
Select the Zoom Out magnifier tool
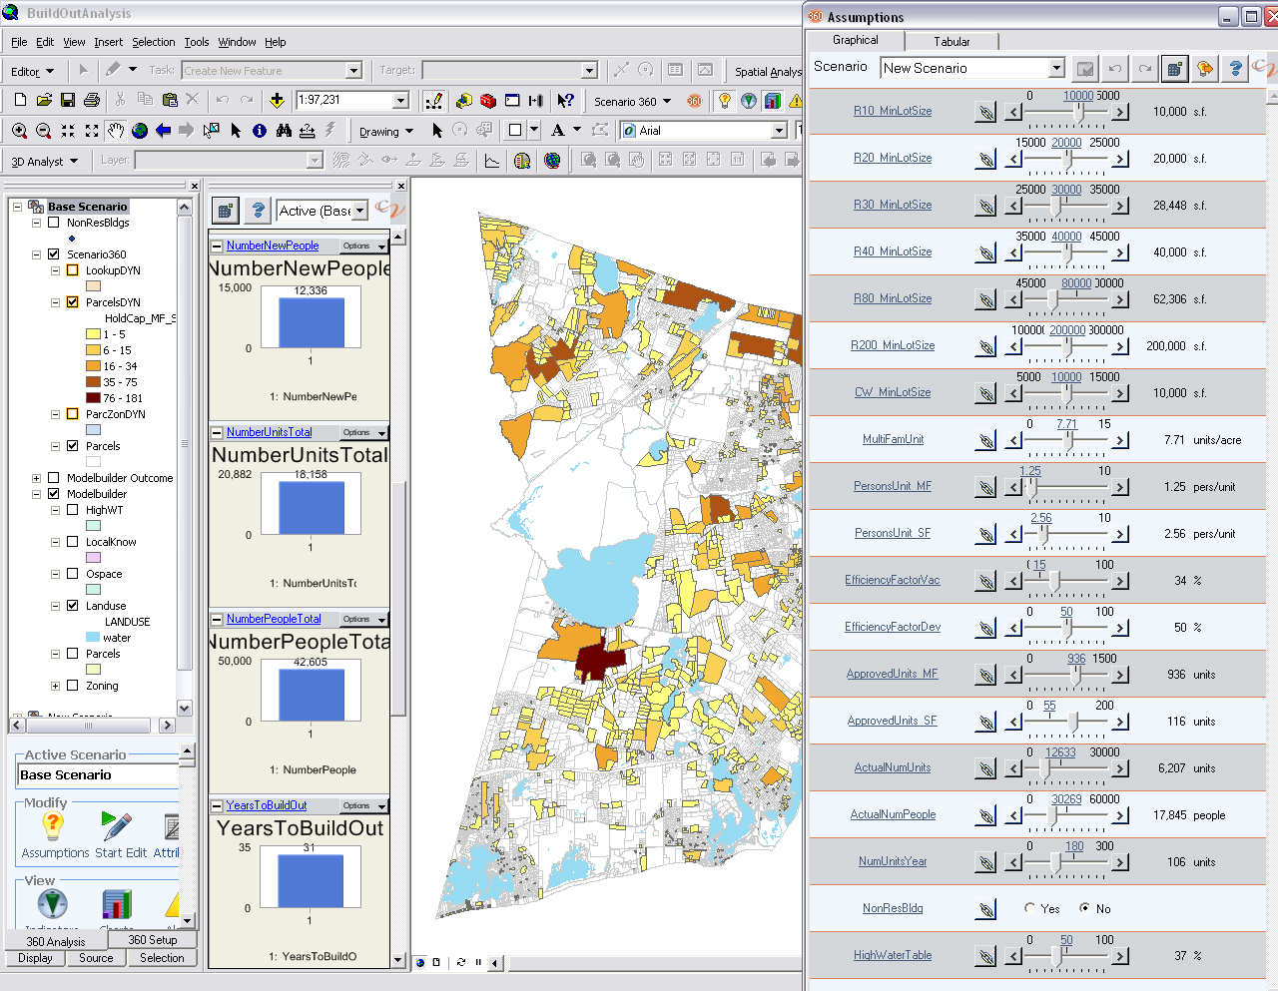pos(43,131)
